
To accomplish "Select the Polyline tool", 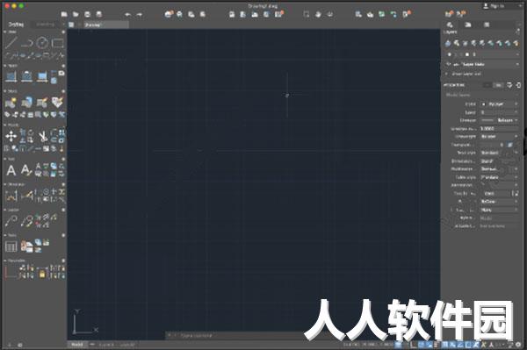I will pos(27,43).
